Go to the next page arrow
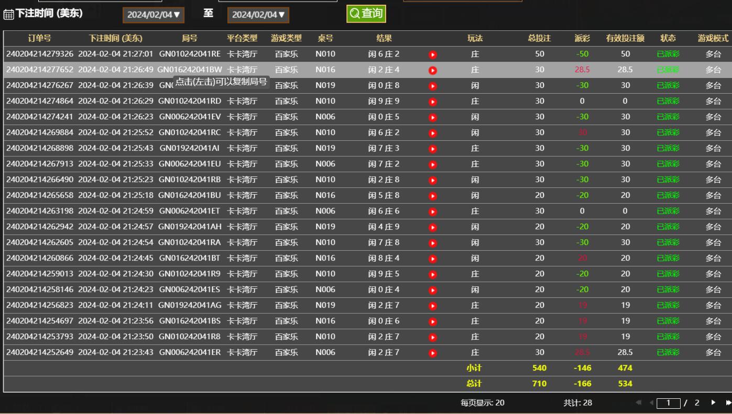 [713, 403]
